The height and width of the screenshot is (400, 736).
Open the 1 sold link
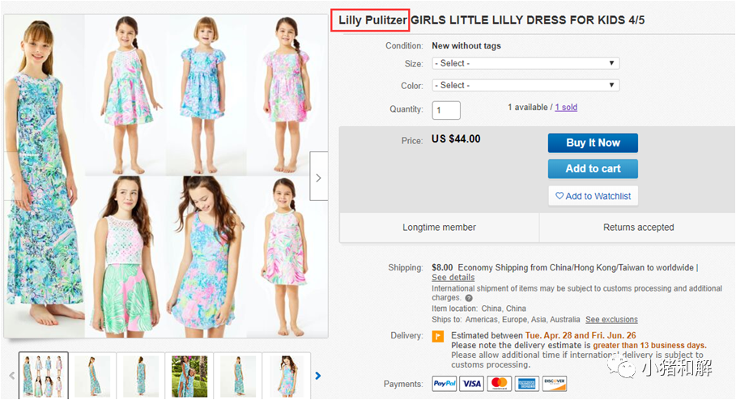coord(566,108)
